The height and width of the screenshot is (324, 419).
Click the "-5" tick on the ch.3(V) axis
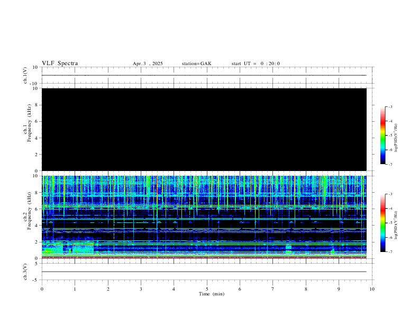pos(36,280)
